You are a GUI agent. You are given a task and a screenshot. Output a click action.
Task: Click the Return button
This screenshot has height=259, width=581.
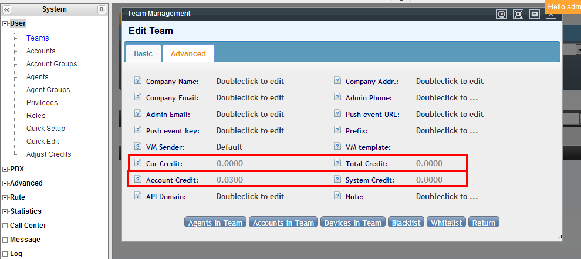click(x=484, y=223)
